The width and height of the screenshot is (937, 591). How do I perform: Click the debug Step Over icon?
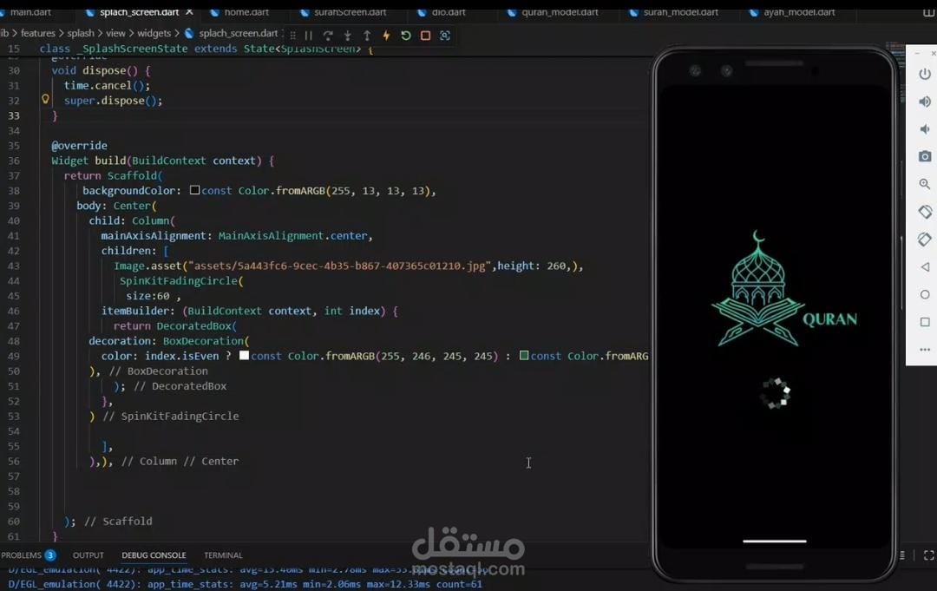pyautogui.click(x=328, y=36)
